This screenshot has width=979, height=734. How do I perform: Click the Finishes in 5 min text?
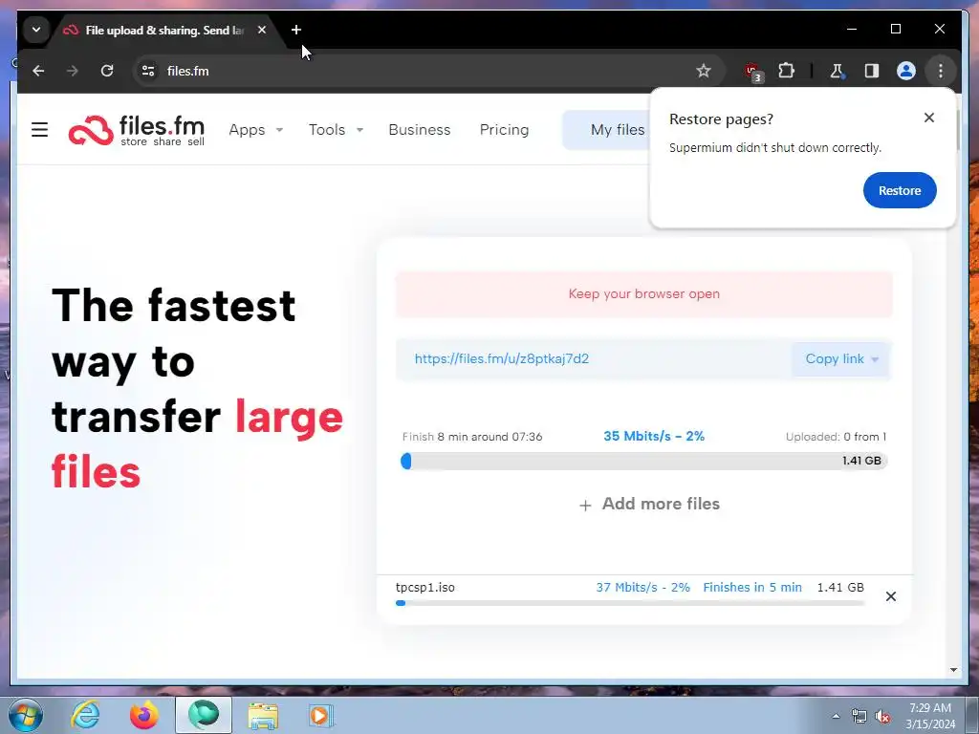[x=752, y=588]
